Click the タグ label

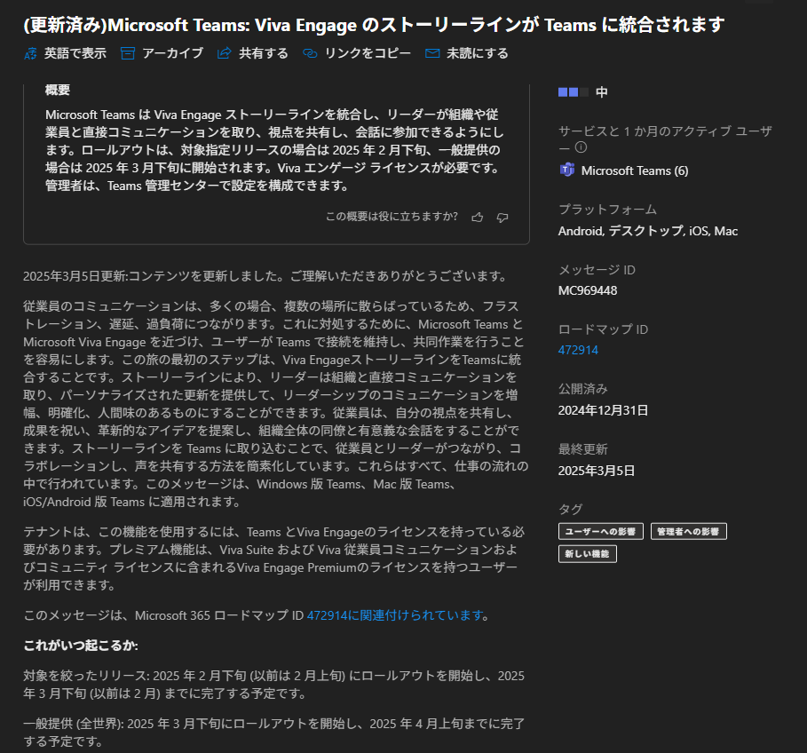click(570, 510)
